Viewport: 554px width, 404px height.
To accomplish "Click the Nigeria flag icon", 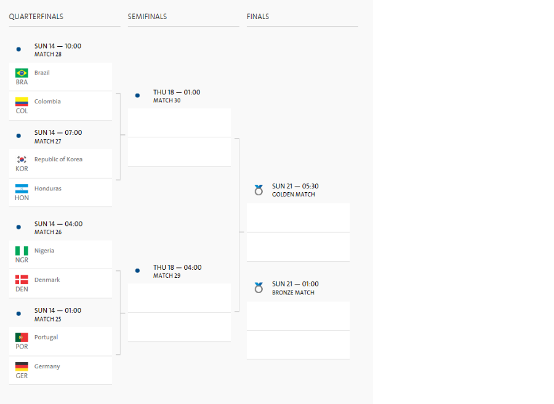I will click(22, 251).
